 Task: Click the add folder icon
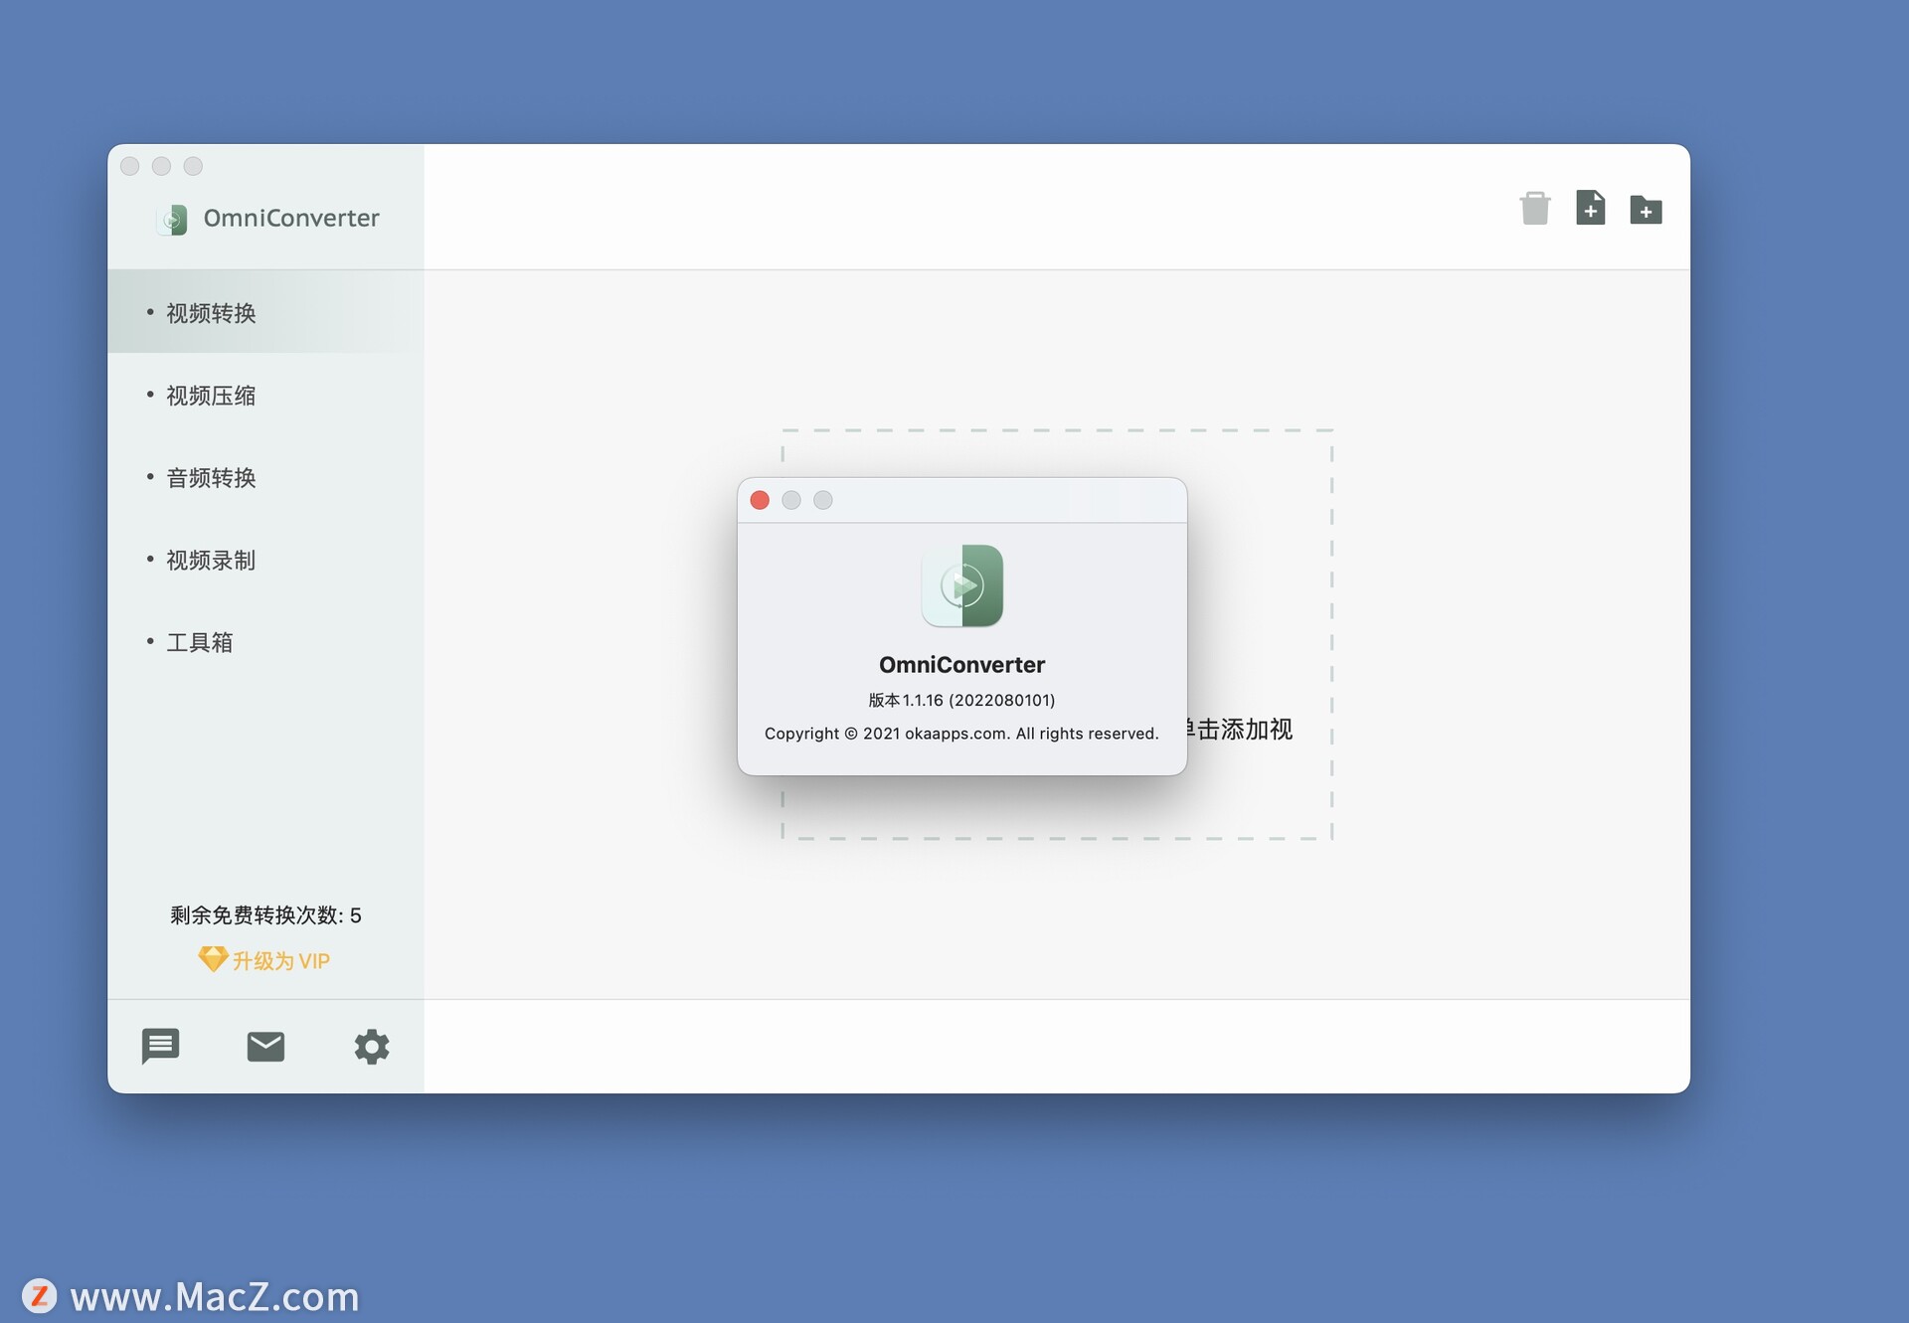(1646, 210)
